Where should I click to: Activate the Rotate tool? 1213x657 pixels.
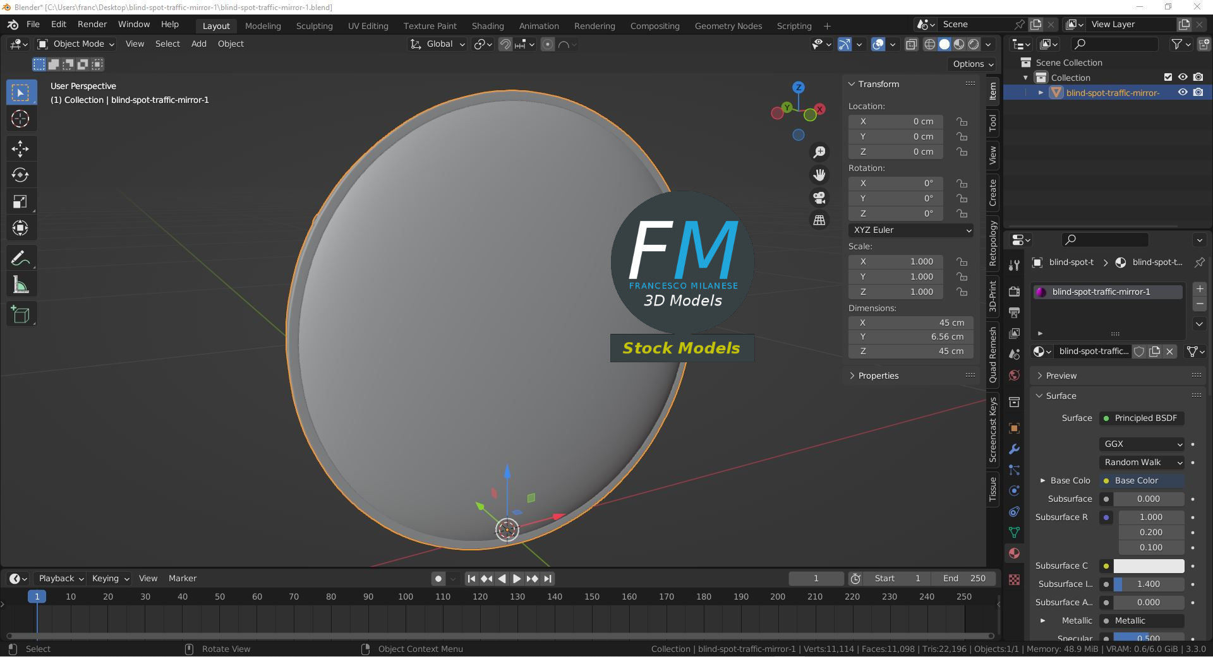(x=20, y=175)
